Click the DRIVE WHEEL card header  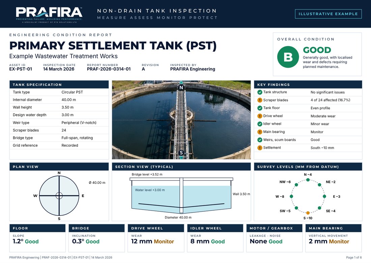pos(156,228)
